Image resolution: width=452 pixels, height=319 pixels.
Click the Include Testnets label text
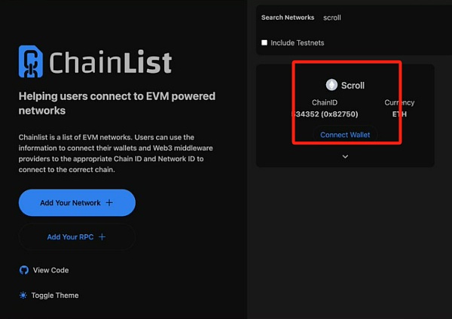[x=298, y=43]
